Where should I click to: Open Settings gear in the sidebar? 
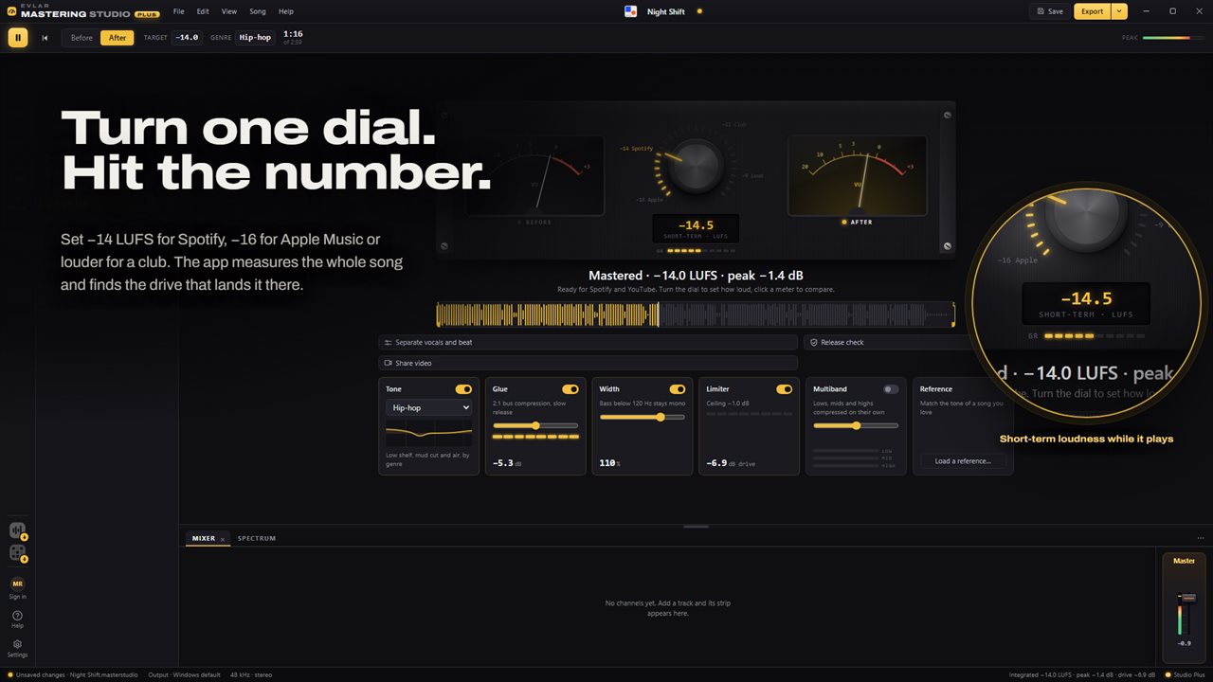tap(17, 648)
